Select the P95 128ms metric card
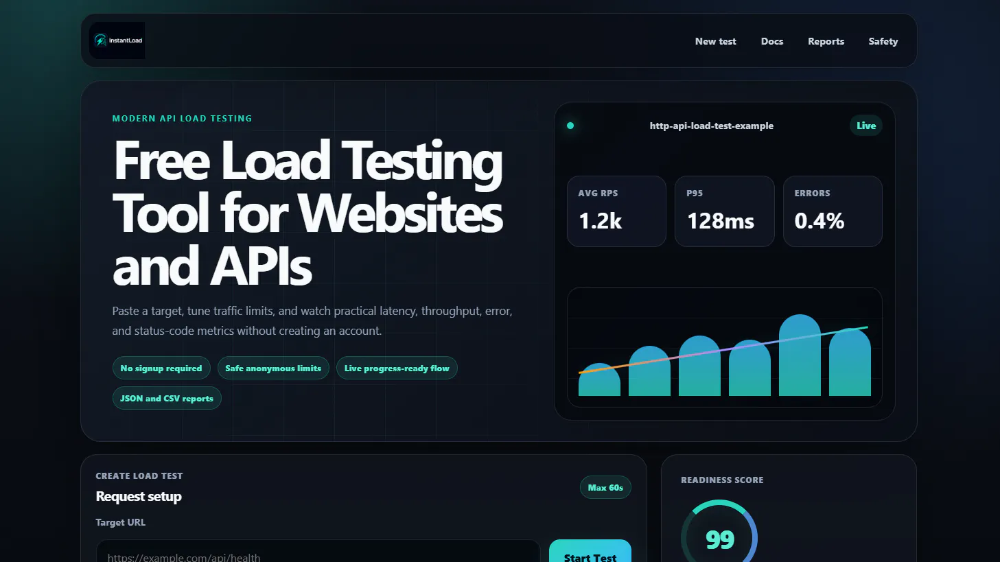 (x=725, y=211)
